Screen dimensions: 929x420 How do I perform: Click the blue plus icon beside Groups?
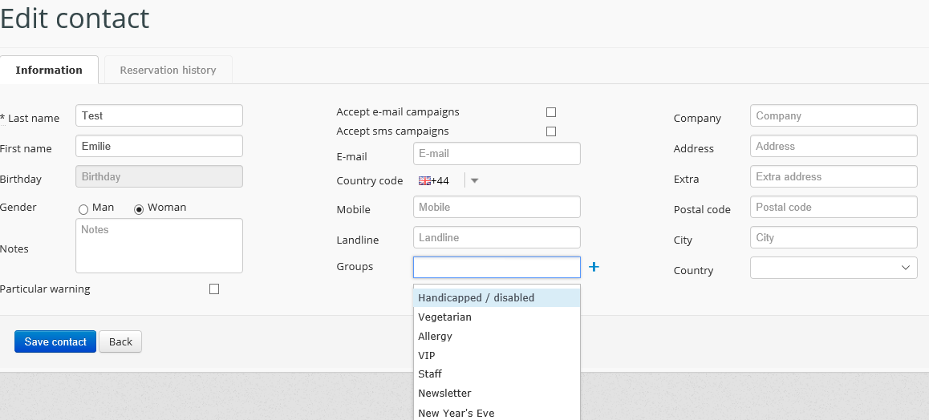[x=594, y=267]
